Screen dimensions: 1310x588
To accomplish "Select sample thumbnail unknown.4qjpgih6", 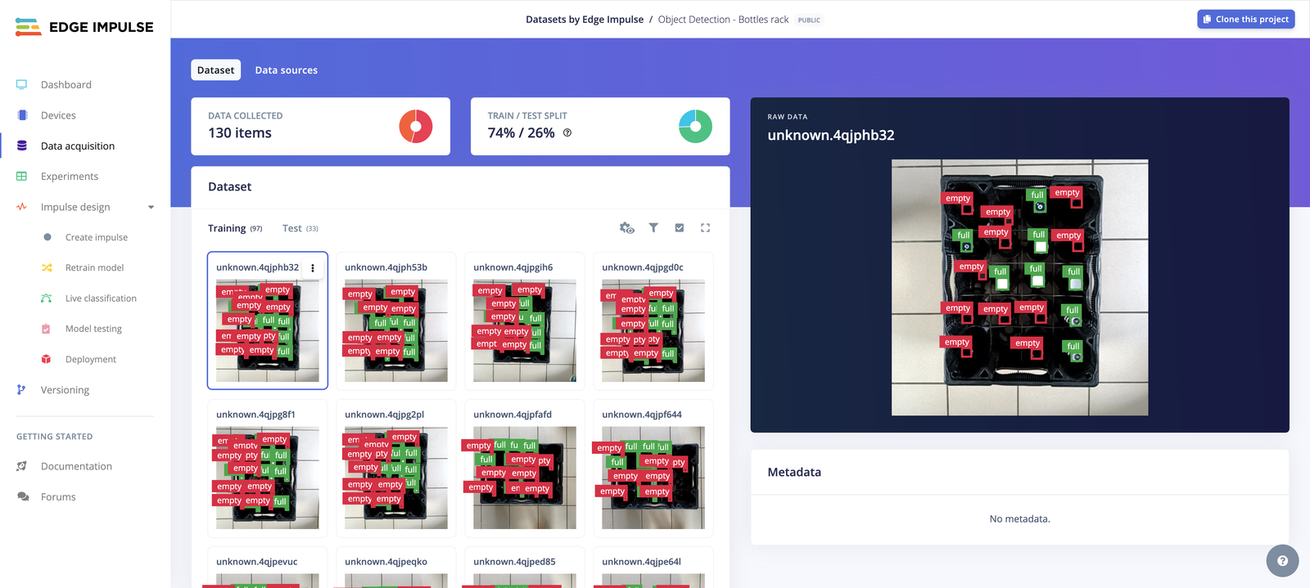I will click(x=525, y=331).
